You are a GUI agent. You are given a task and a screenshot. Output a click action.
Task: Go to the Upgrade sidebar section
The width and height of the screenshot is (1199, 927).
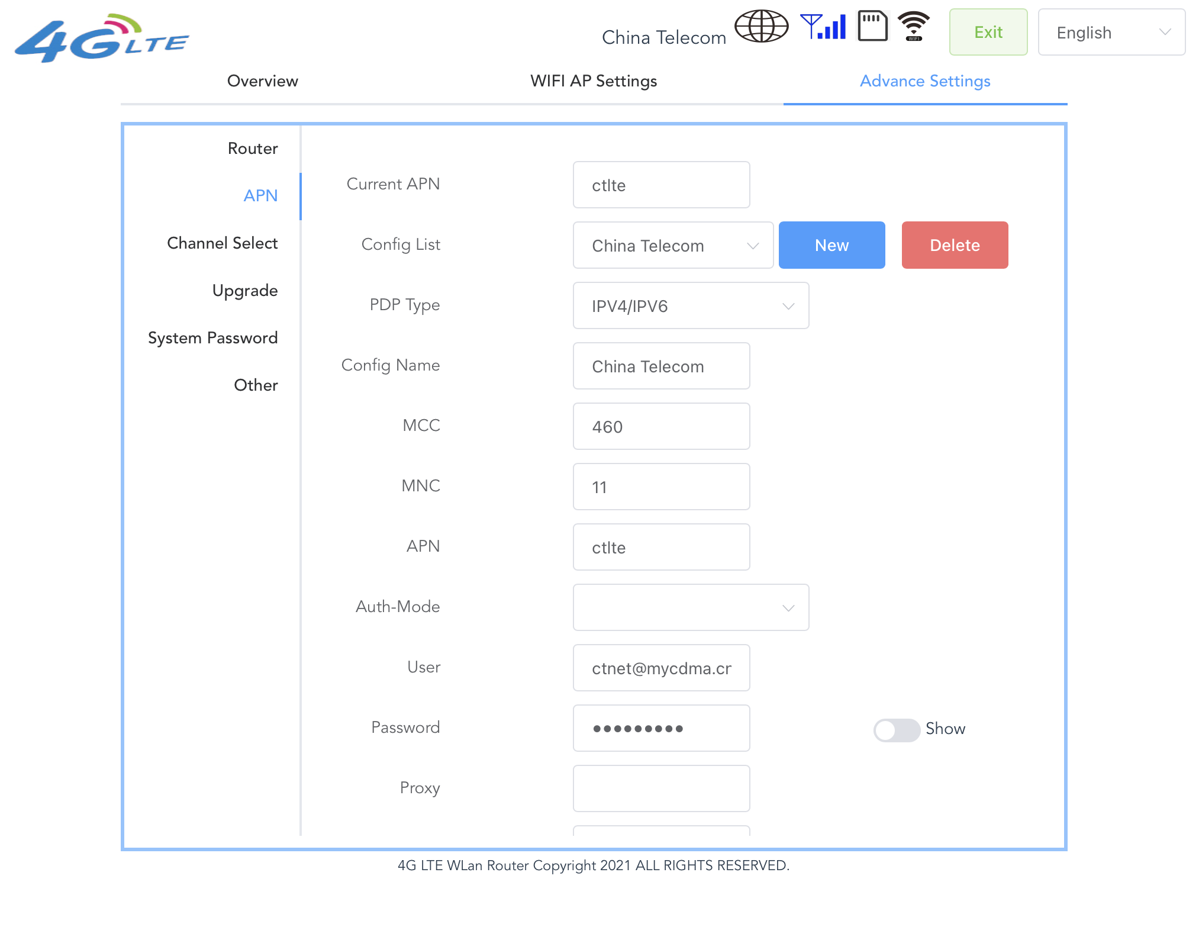coord(244,291)
